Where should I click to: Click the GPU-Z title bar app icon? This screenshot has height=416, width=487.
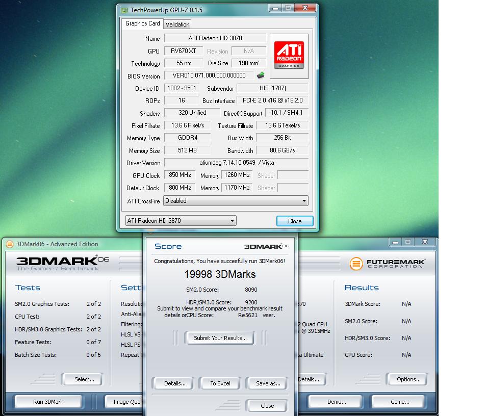pos(124,10)
